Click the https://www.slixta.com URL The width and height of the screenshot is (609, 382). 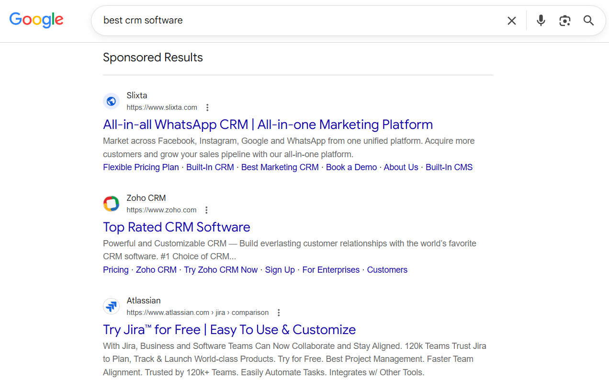tap(162, 107)
